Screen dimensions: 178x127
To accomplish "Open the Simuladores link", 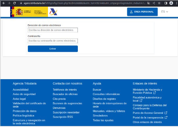I will tap(100, 115).
